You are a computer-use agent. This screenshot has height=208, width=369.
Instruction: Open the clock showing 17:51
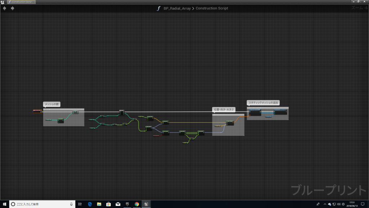click(352, 204)
